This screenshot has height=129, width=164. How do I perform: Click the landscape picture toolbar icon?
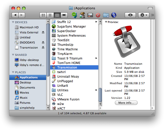[90, 15]
